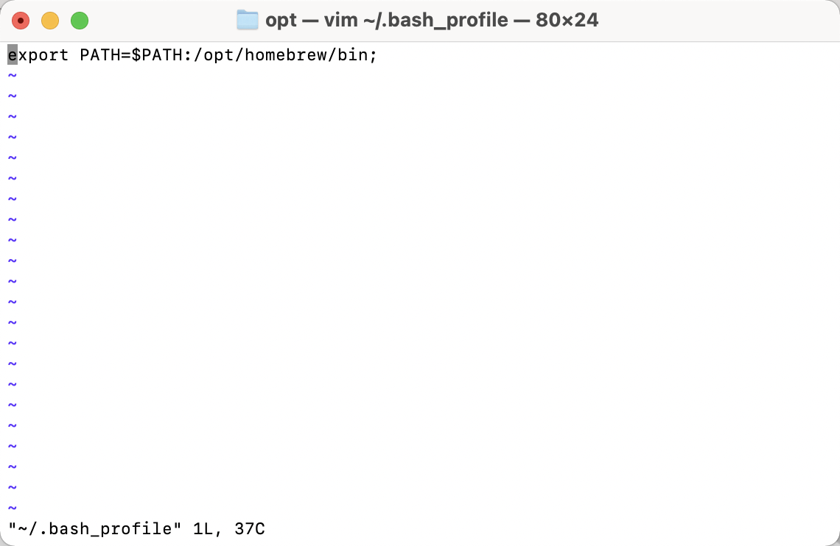Click the word export on line one
The width and height of the screenshot is (840, 546).
point(38,54)
